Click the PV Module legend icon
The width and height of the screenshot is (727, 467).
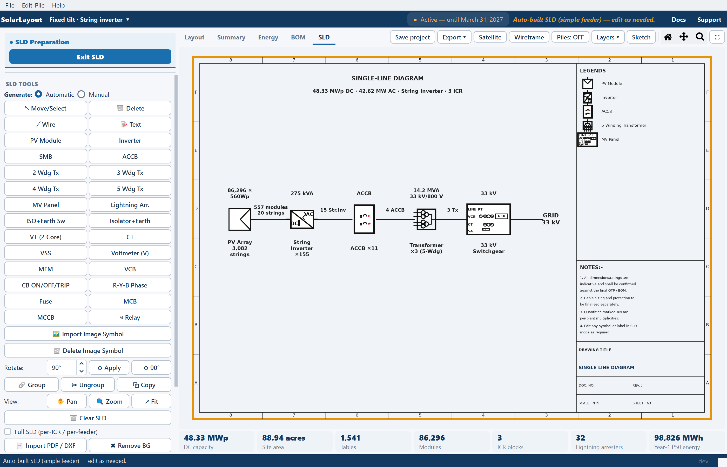(587, 83)
